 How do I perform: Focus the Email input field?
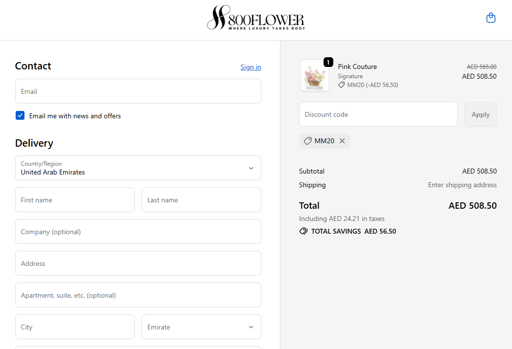click(x=138, y=91)
